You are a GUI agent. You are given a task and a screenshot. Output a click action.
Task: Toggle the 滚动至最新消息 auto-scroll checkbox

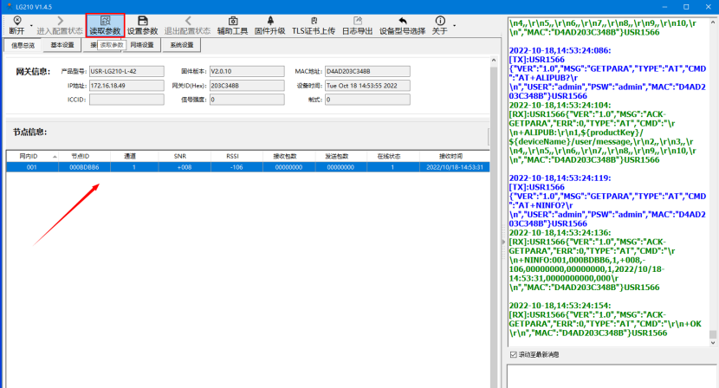coord(513,354)
